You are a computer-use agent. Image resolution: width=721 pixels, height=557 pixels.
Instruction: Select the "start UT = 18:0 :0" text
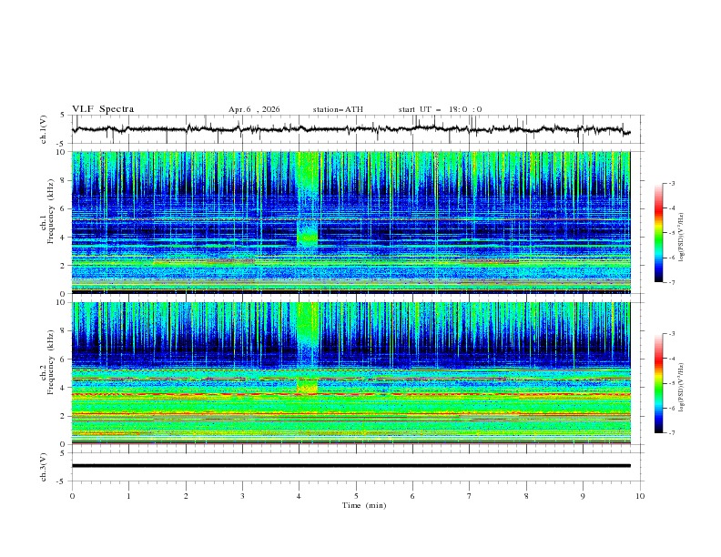coord(440,109)
